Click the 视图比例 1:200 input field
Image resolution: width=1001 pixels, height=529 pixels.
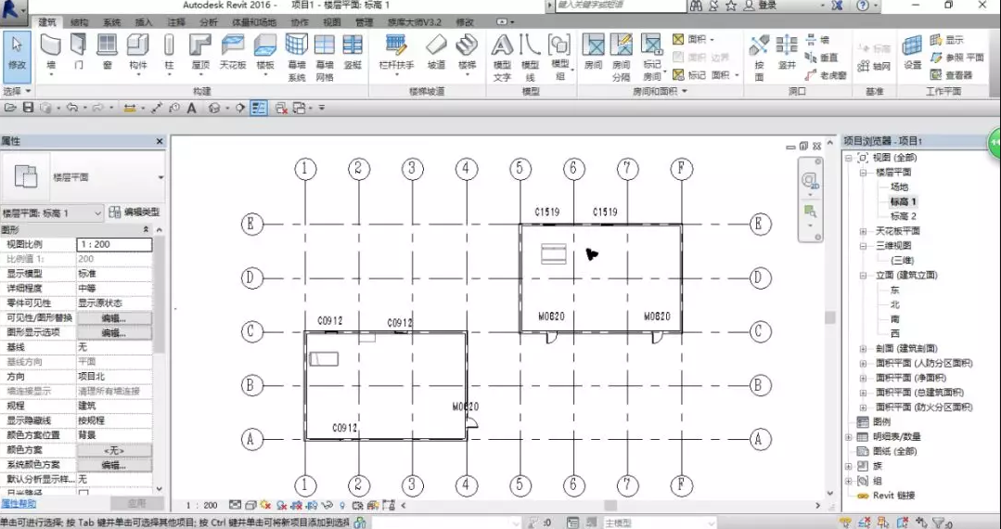coord(114,244)
